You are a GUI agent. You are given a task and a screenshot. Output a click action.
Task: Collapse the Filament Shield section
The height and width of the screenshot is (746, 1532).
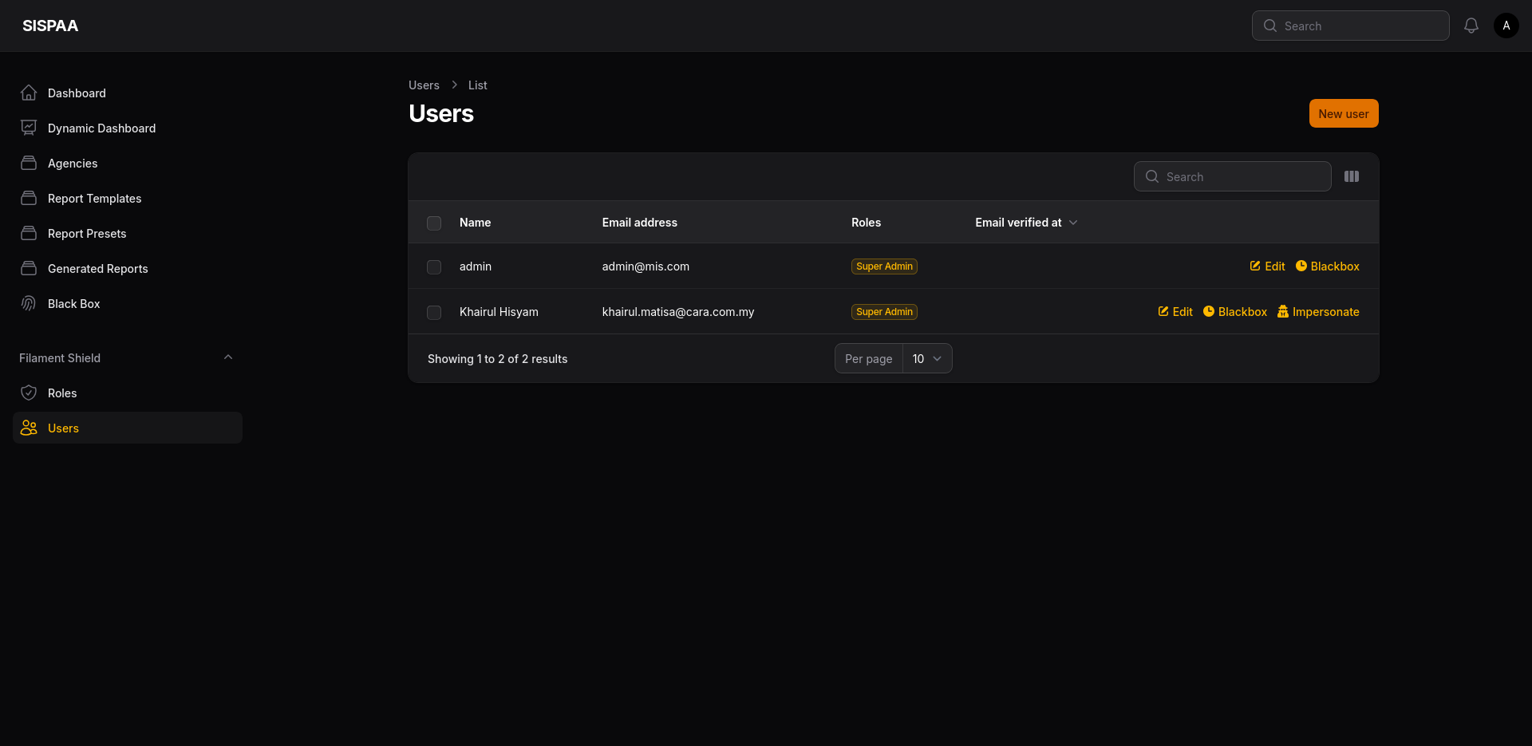[228, 357]
